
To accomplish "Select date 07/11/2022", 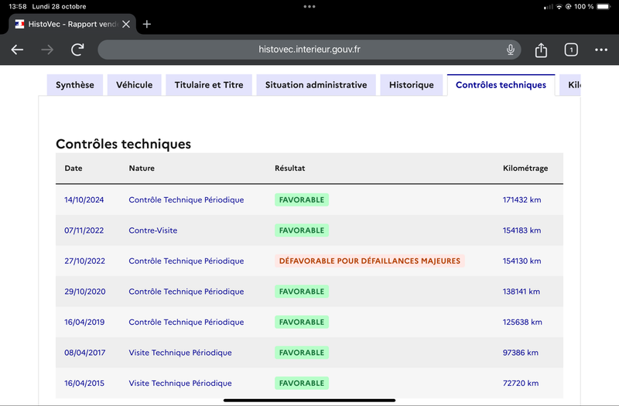I will [84, 230].
